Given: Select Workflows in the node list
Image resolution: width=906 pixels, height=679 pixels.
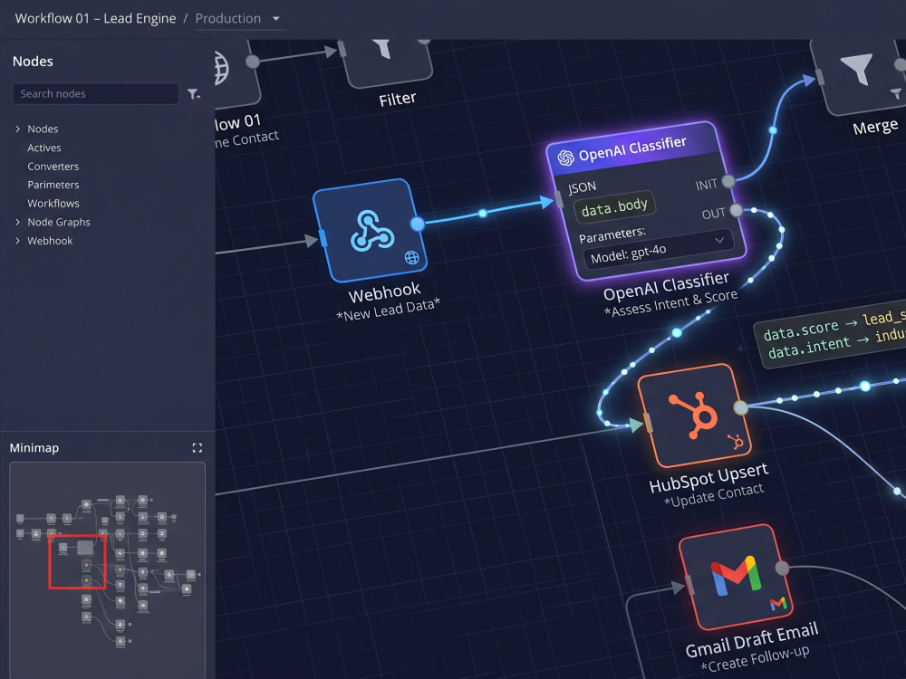Looking at the screenshot, I should (x=53, y=203).
